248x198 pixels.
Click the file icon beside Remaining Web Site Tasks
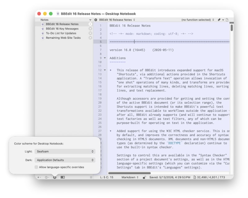coord(42,38)
